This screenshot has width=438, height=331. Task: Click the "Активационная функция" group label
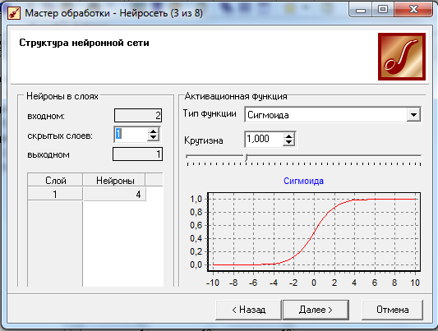(x=236, y=96)
